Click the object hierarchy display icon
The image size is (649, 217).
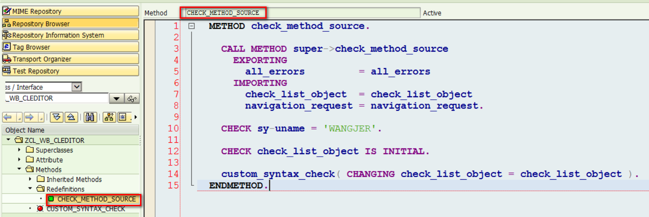[109, 117]
